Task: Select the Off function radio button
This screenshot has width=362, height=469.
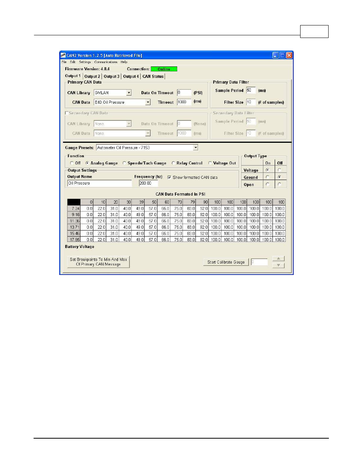Action: pyautogui.click(x=72, y=163)
